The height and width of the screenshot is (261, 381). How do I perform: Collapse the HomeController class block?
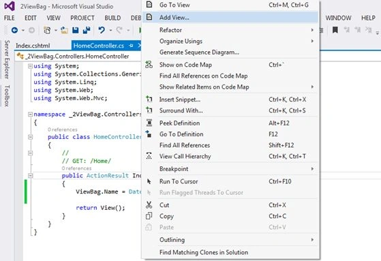pyautogui.click(x=30, y=137)
